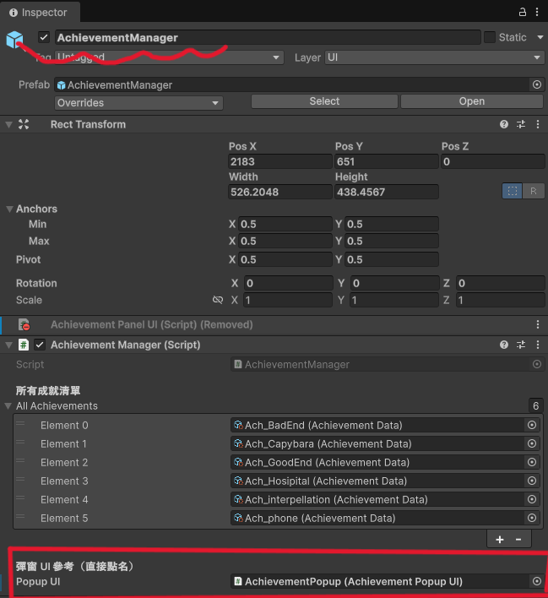Click the blue cube GameObject icon
The width and height of the screenshot is (548, 598).
pos(14,40)
